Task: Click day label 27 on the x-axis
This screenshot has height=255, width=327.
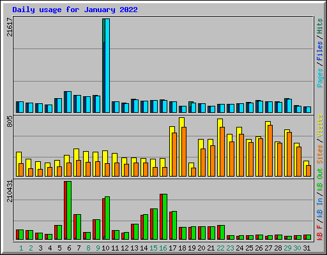Action: pos(268,248)
